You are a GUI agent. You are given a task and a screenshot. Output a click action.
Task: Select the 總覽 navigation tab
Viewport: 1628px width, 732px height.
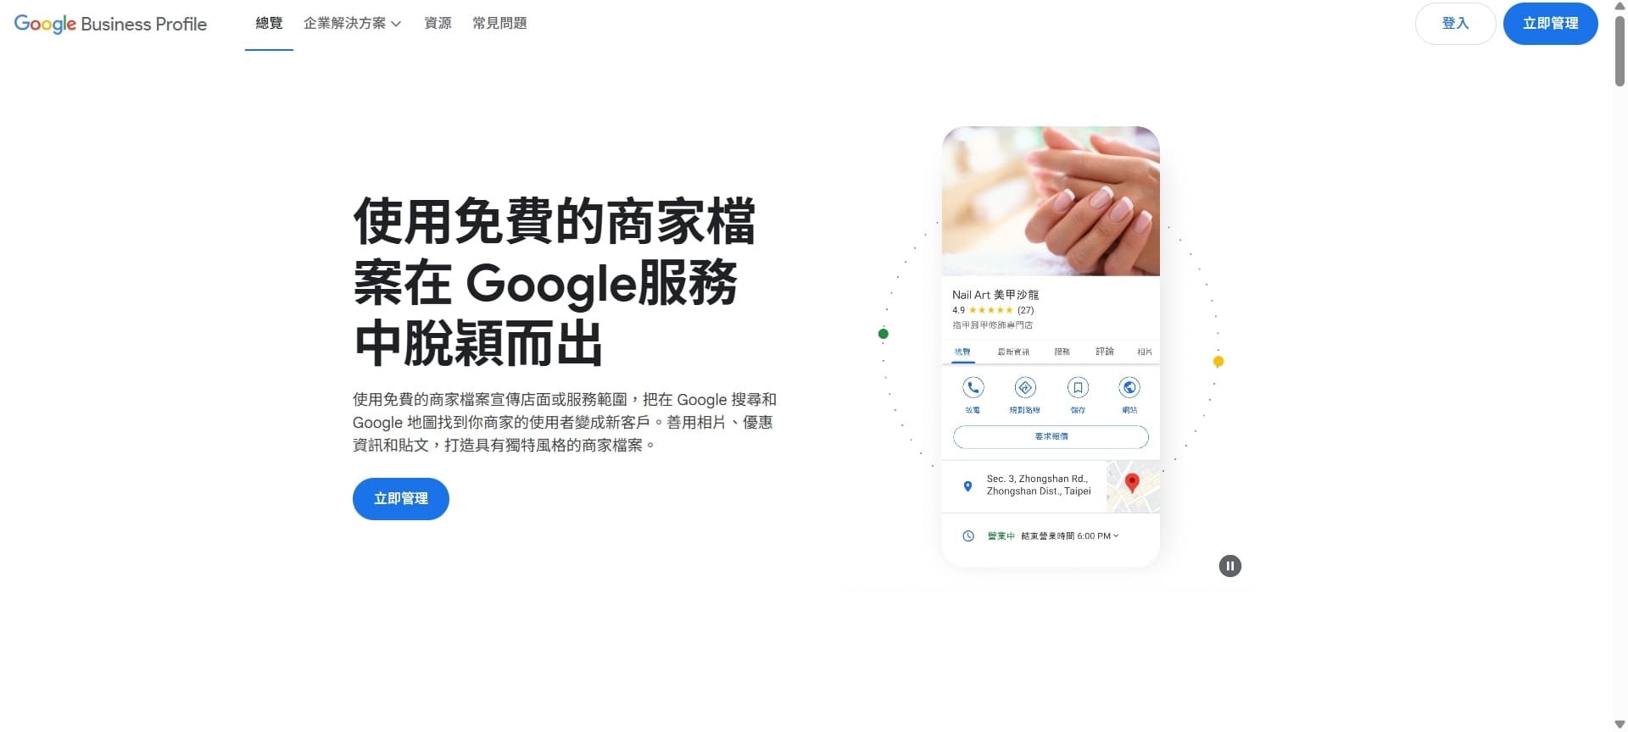pos(269,24)
